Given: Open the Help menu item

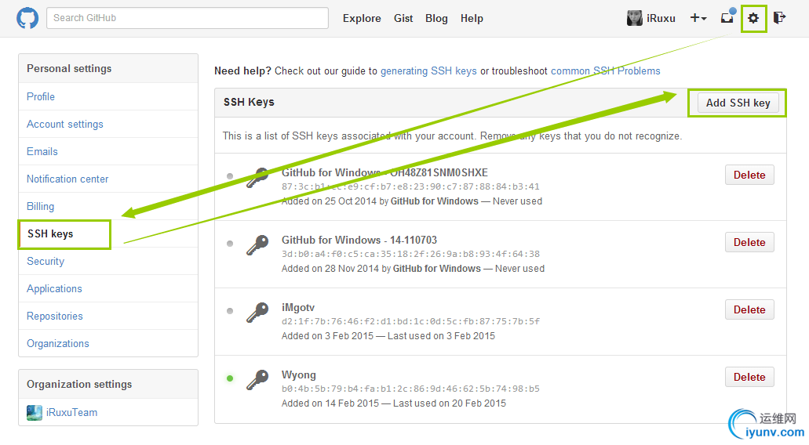Looking at the screenshot, I should tap(472, 19).
